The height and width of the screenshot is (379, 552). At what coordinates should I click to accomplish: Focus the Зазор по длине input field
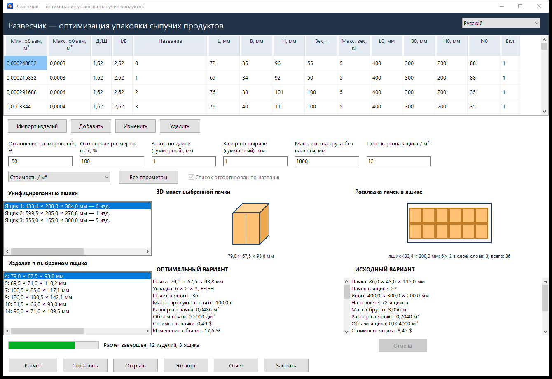[x=184, y=161]
